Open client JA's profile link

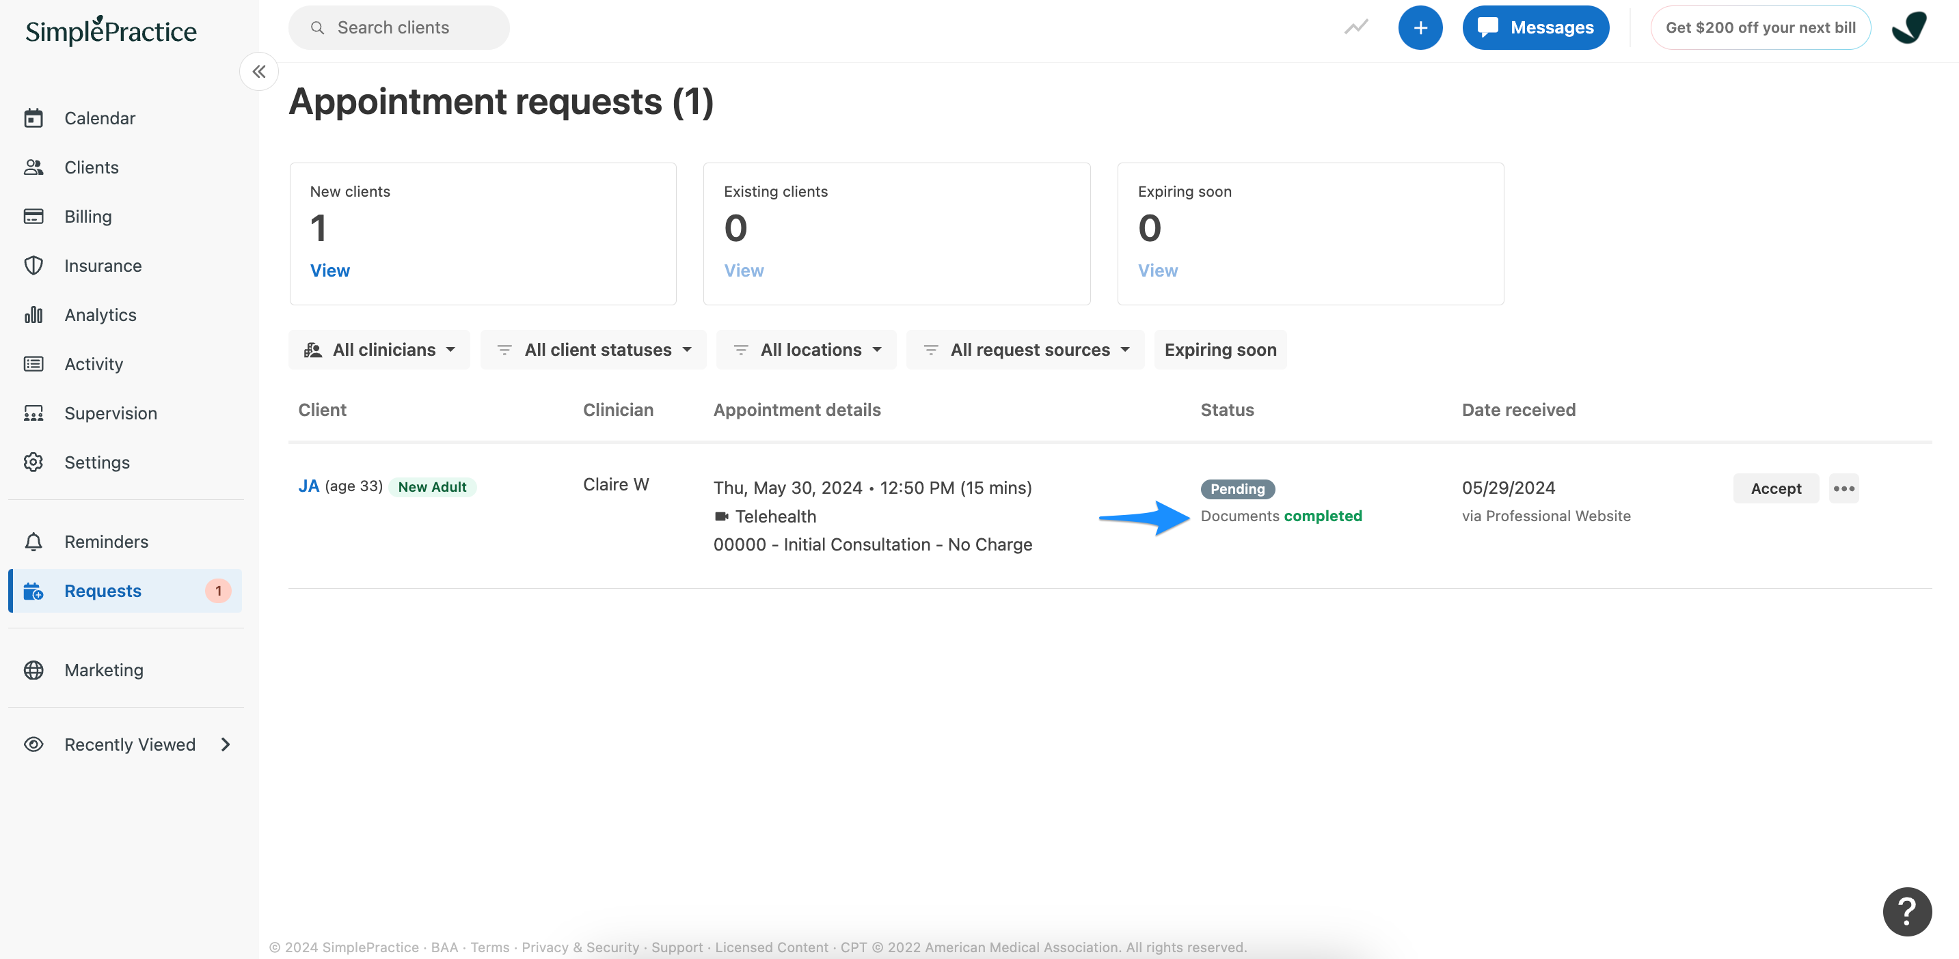coord(309,486)
